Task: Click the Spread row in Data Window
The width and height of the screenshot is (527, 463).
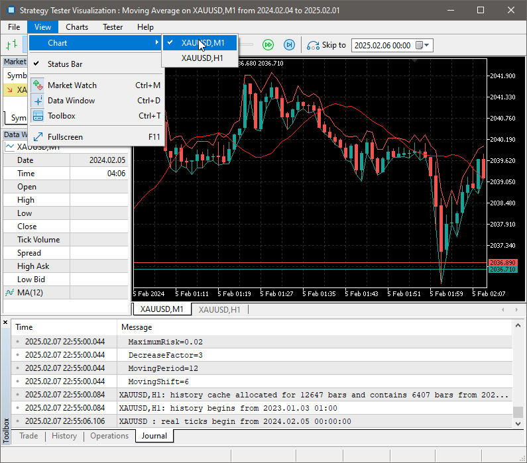Action: pos(66,253)
